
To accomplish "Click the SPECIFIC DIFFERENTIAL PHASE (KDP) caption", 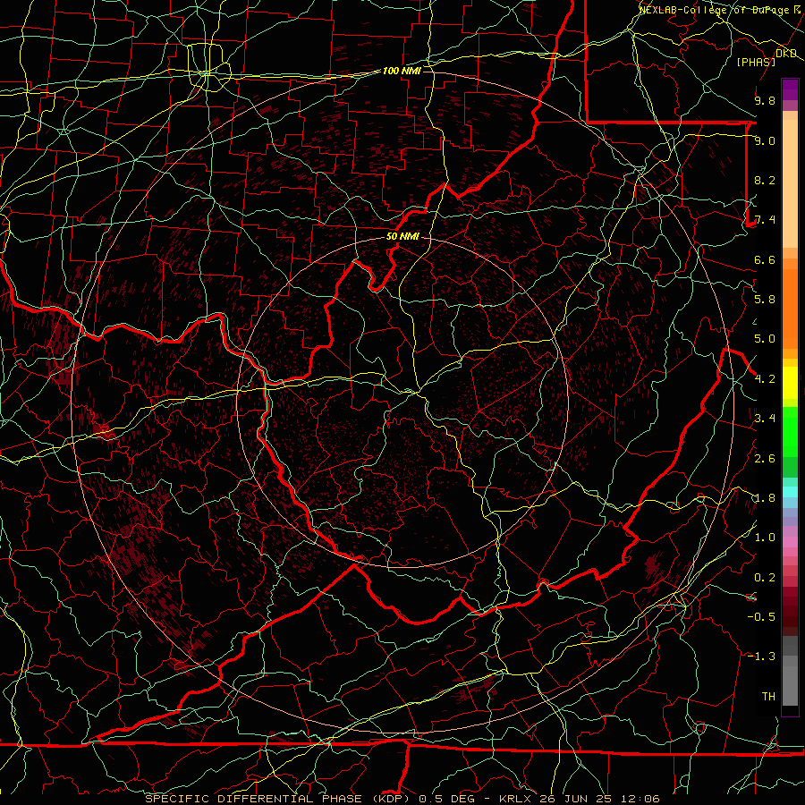I will (279, 799).
